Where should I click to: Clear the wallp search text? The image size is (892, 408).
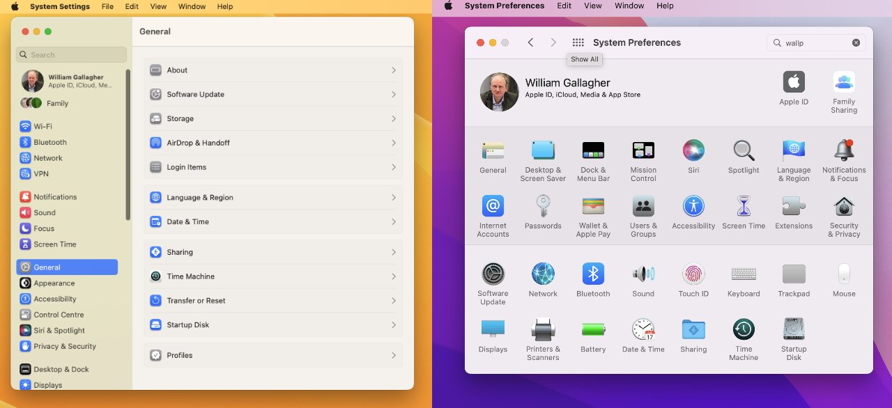(856, 42)
